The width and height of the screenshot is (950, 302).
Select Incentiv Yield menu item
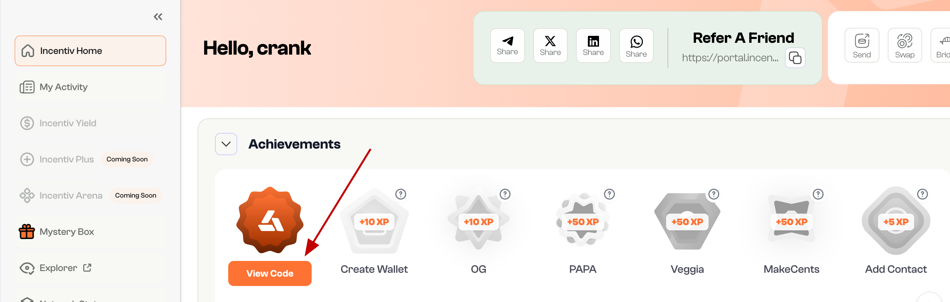click(67, 123)
